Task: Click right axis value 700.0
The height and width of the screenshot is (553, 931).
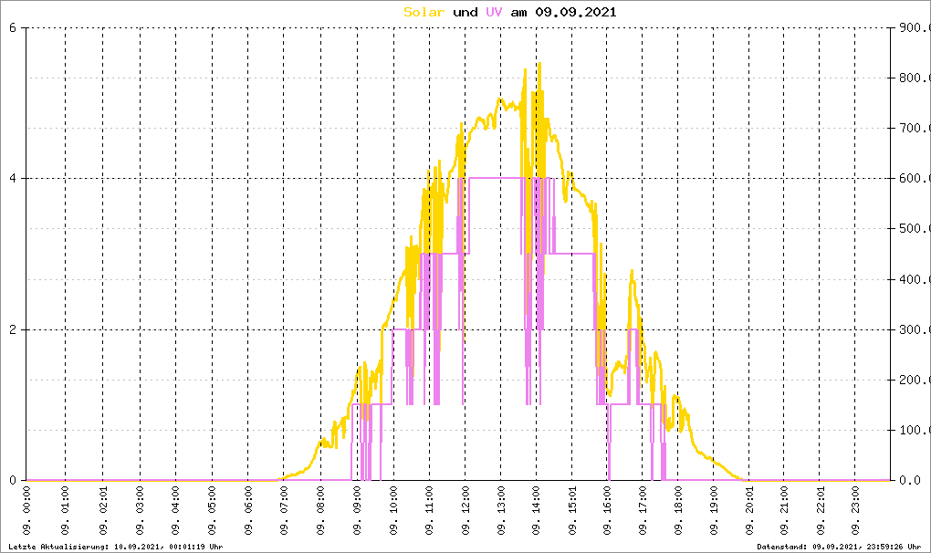Action: pos(914,128)
